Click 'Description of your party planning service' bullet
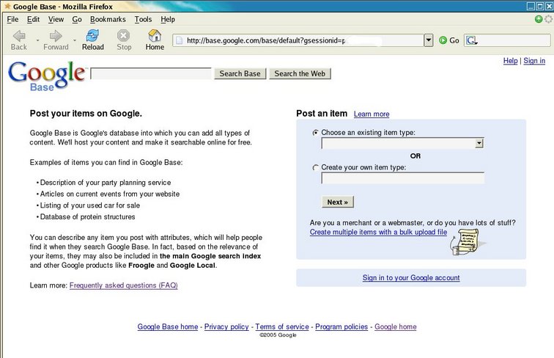Screen dimensions: 554x358 106,183
